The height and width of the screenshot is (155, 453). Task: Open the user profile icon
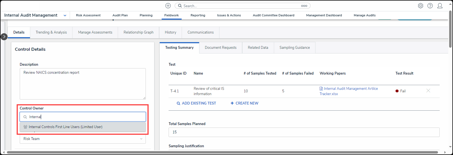click(440, 6)
